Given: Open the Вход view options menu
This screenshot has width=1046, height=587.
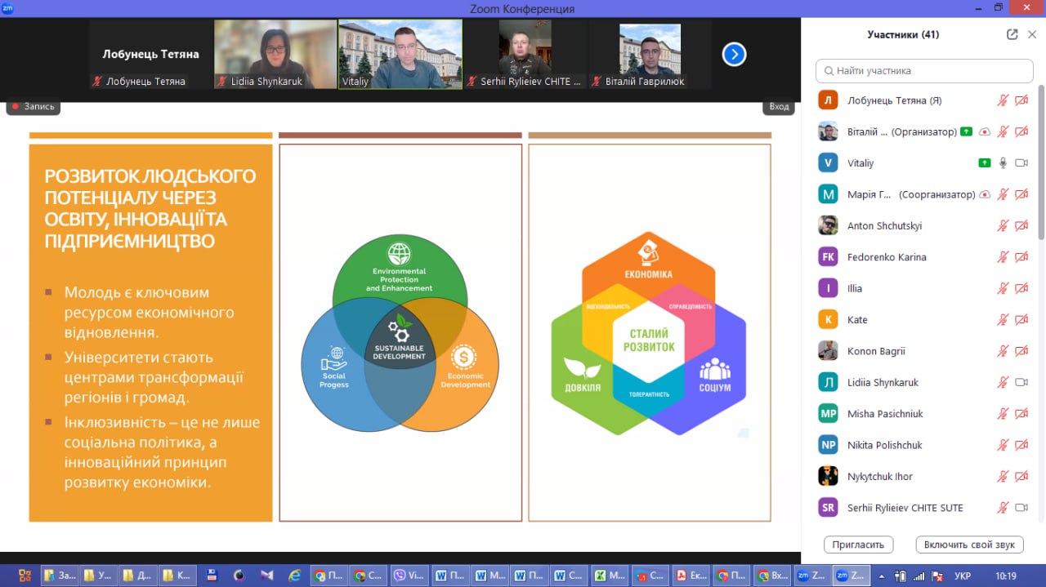Looking at the screenshot, I should tap(779, 106).
